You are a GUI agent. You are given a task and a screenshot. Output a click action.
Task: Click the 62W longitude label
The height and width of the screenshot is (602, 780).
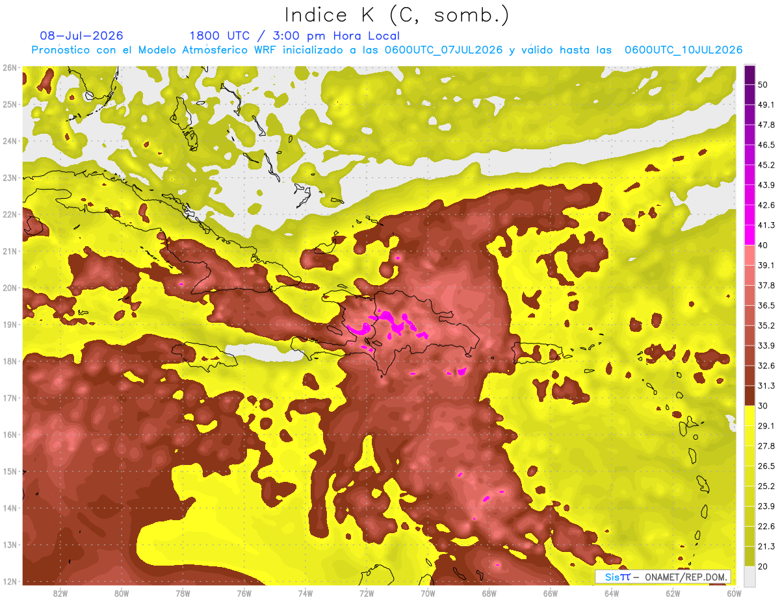[x=673, y=593]
